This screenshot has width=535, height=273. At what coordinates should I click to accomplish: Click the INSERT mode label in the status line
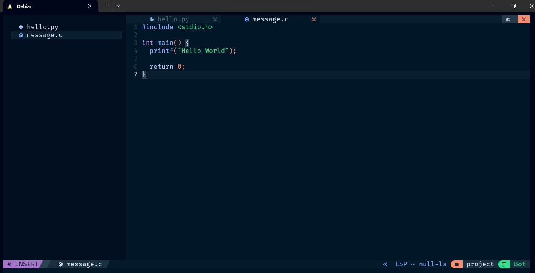pyautogui.click(x=27, y=264)
